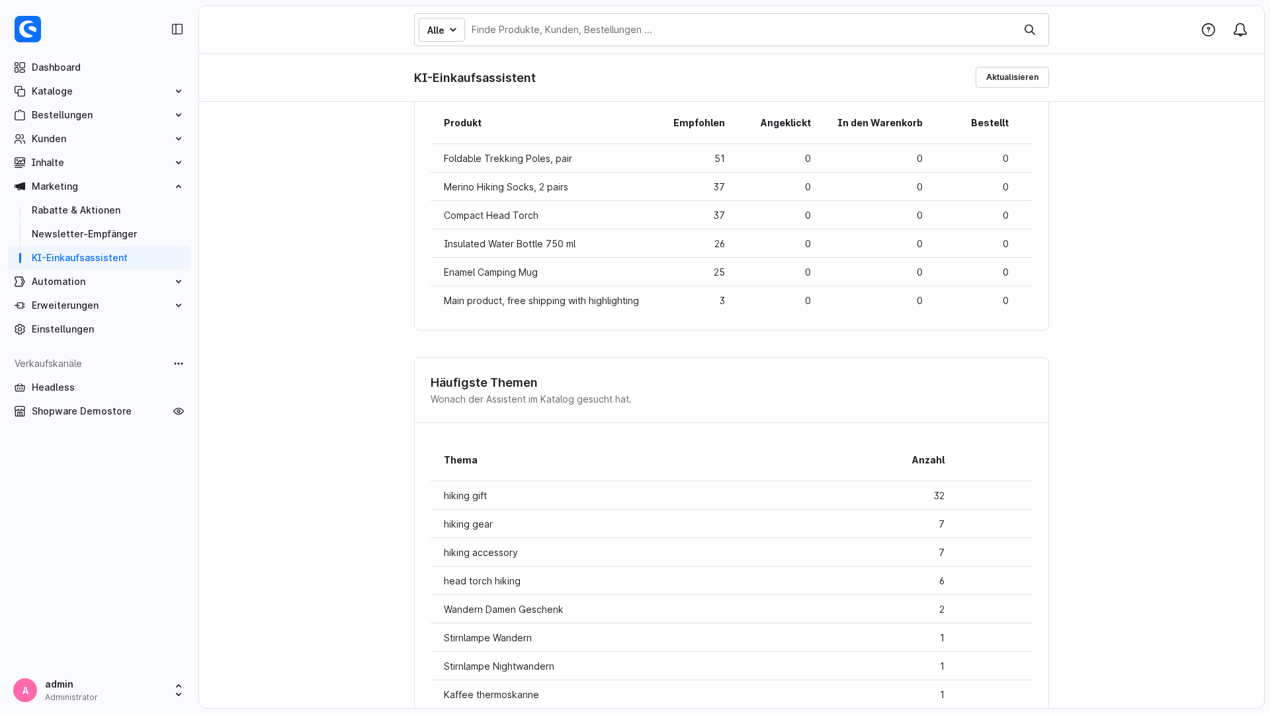
Task: Click the Erweiterungen plug icon
Action: (x=20, y=305)
